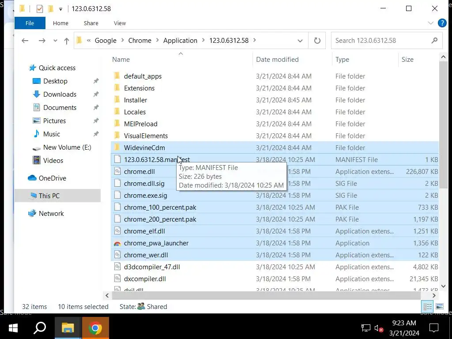Select This PC in the navigation pane
Viewport: 452px width, 339px height.
[x=49, y=196]
